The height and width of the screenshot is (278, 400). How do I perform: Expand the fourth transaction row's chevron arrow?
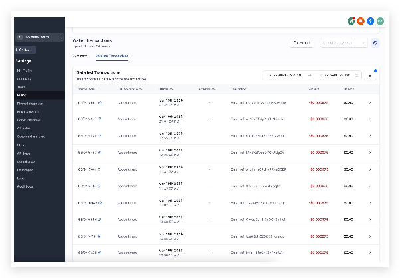pyautogui.click(x=370, y=153)
